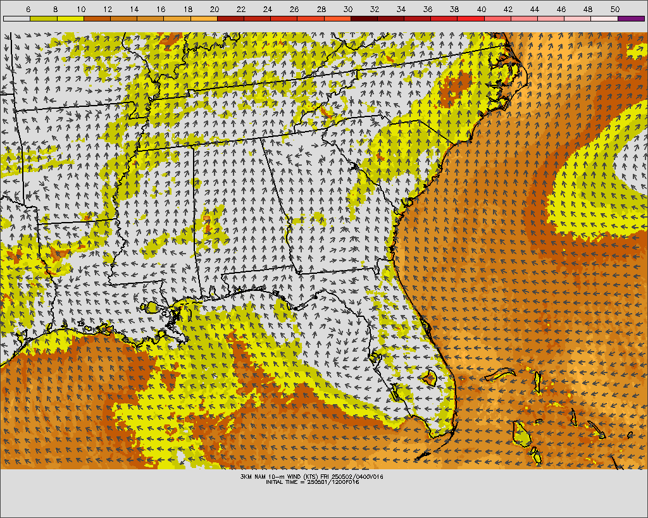648x518 pixels.
Task: Click the purple swatch above 50 knots
Action: (x=631, y=18)
